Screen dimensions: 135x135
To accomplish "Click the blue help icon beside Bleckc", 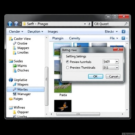I will 123,32.
